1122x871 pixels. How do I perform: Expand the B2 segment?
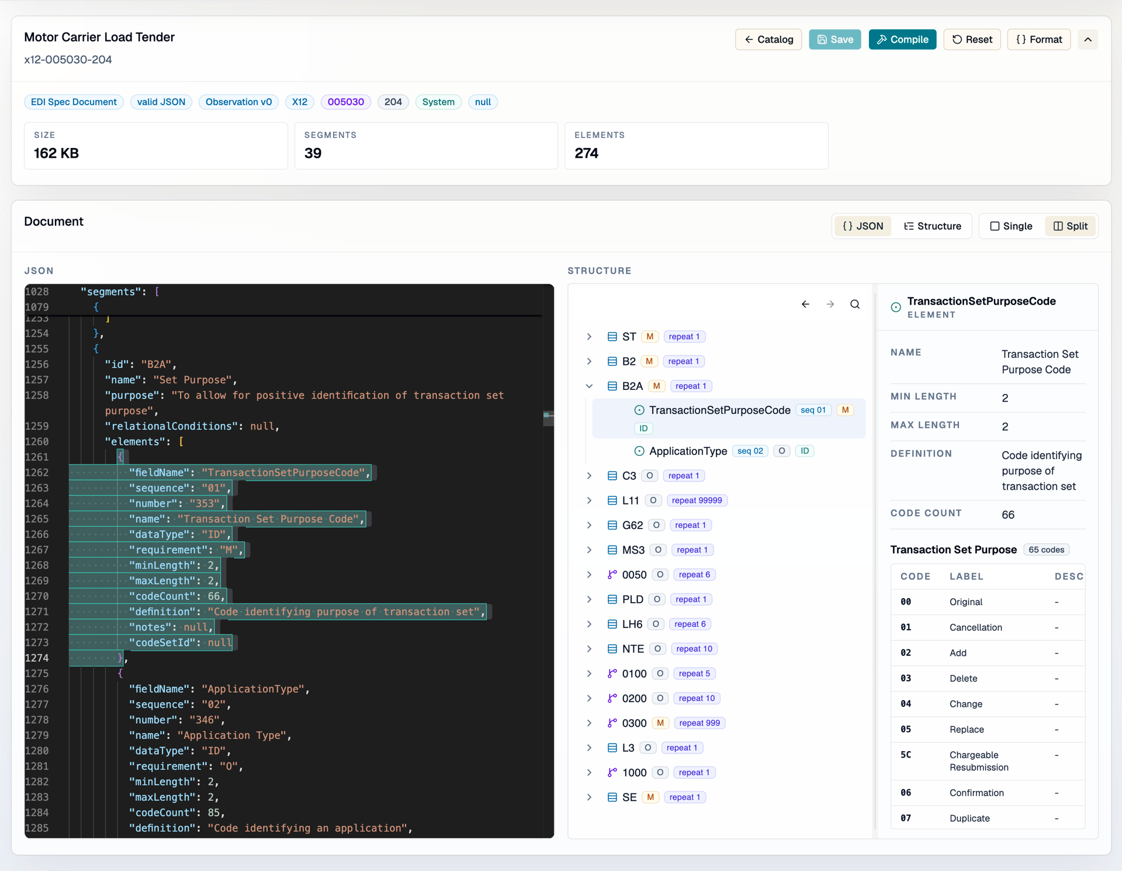(x=589, y=361)
